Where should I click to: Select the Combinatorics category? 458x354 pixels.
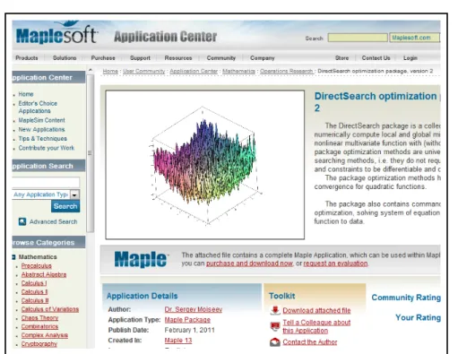coord(39,326)
